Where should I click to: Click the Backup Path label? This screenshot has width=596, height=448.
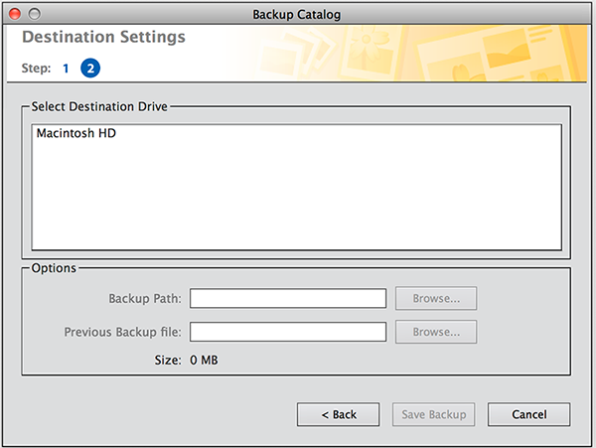[x=145, y=299]
